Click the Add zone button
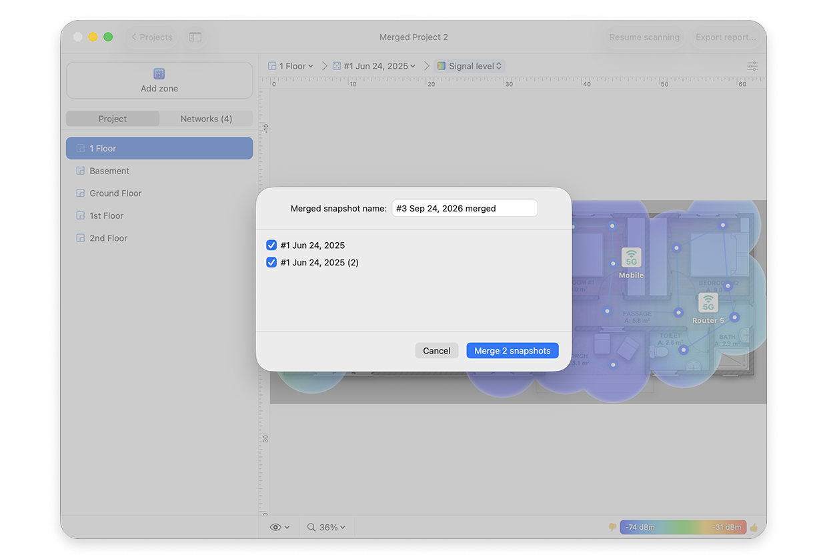 pos(159,80)
